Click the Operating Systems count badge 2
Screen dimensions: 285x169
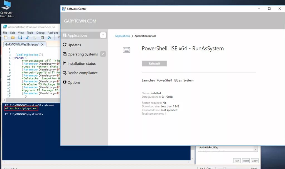point(103,54)
